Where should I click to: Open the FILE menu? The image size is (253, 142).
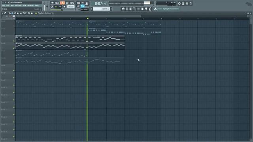click(x=4, y=6)
